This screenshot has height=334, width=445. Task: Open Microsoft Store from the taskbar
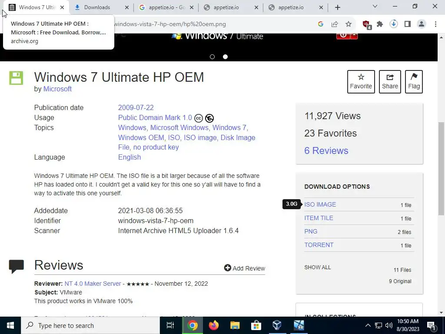256,325
